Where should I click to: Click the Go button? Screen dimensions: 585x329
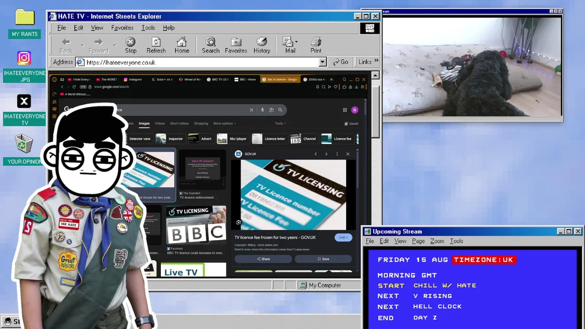(341, 62)
